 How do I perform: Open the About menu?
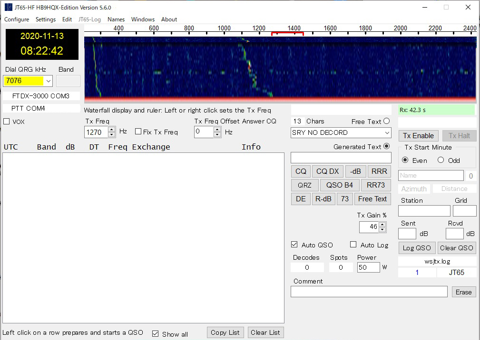(x=169, y=19)
